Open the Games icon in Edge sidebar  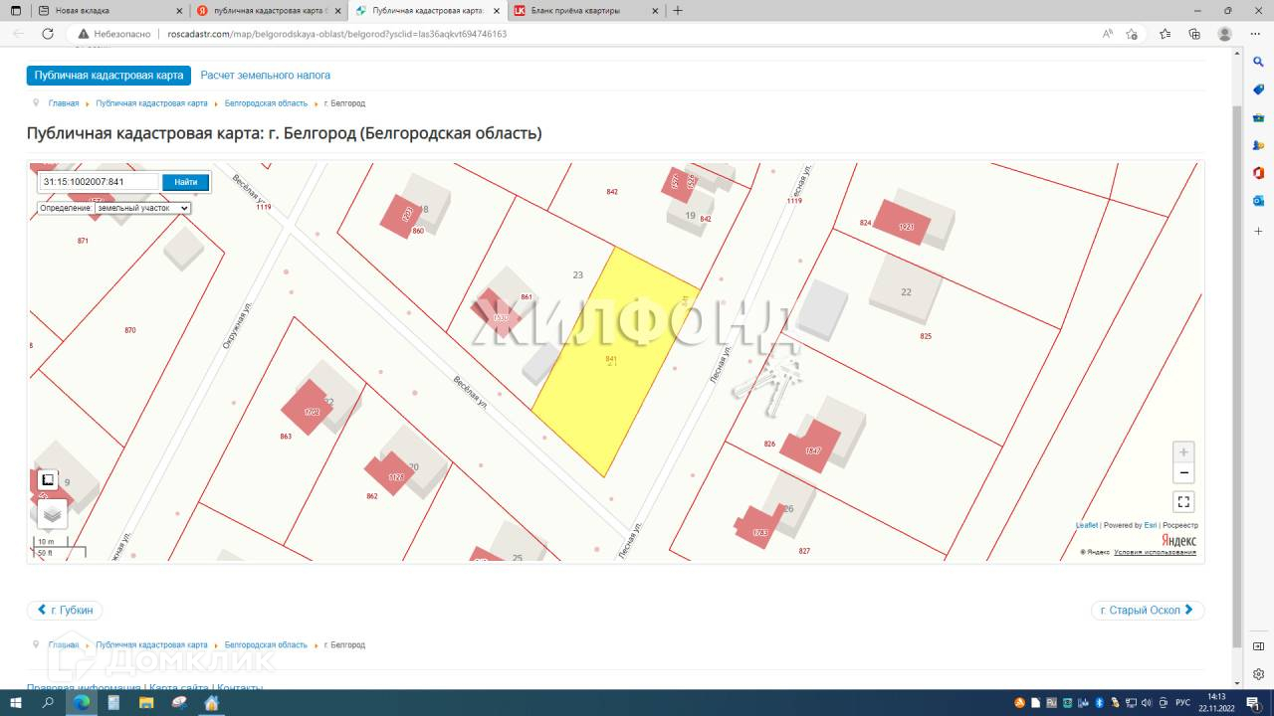pyautogui.click(x=1258, y=145)
